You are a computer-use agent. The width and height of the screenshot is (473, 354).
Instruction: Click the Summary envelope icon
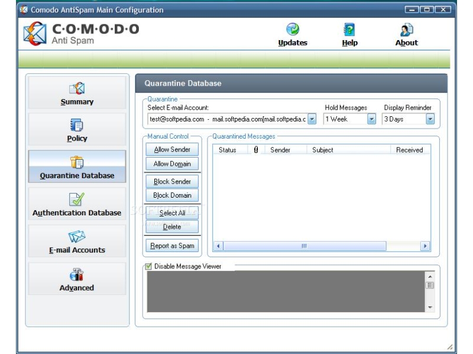tap(77, 88)
